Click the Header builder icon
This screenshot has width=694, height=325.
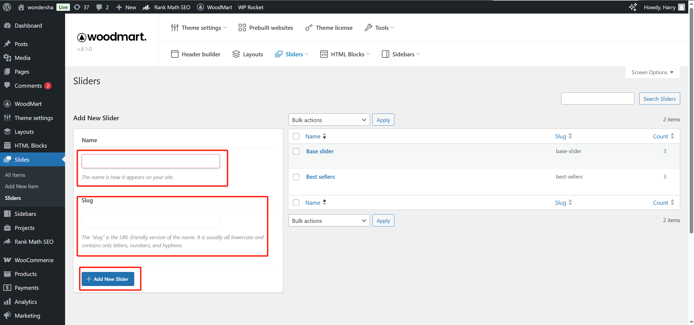pyautogui.click(x=175, y=54)
